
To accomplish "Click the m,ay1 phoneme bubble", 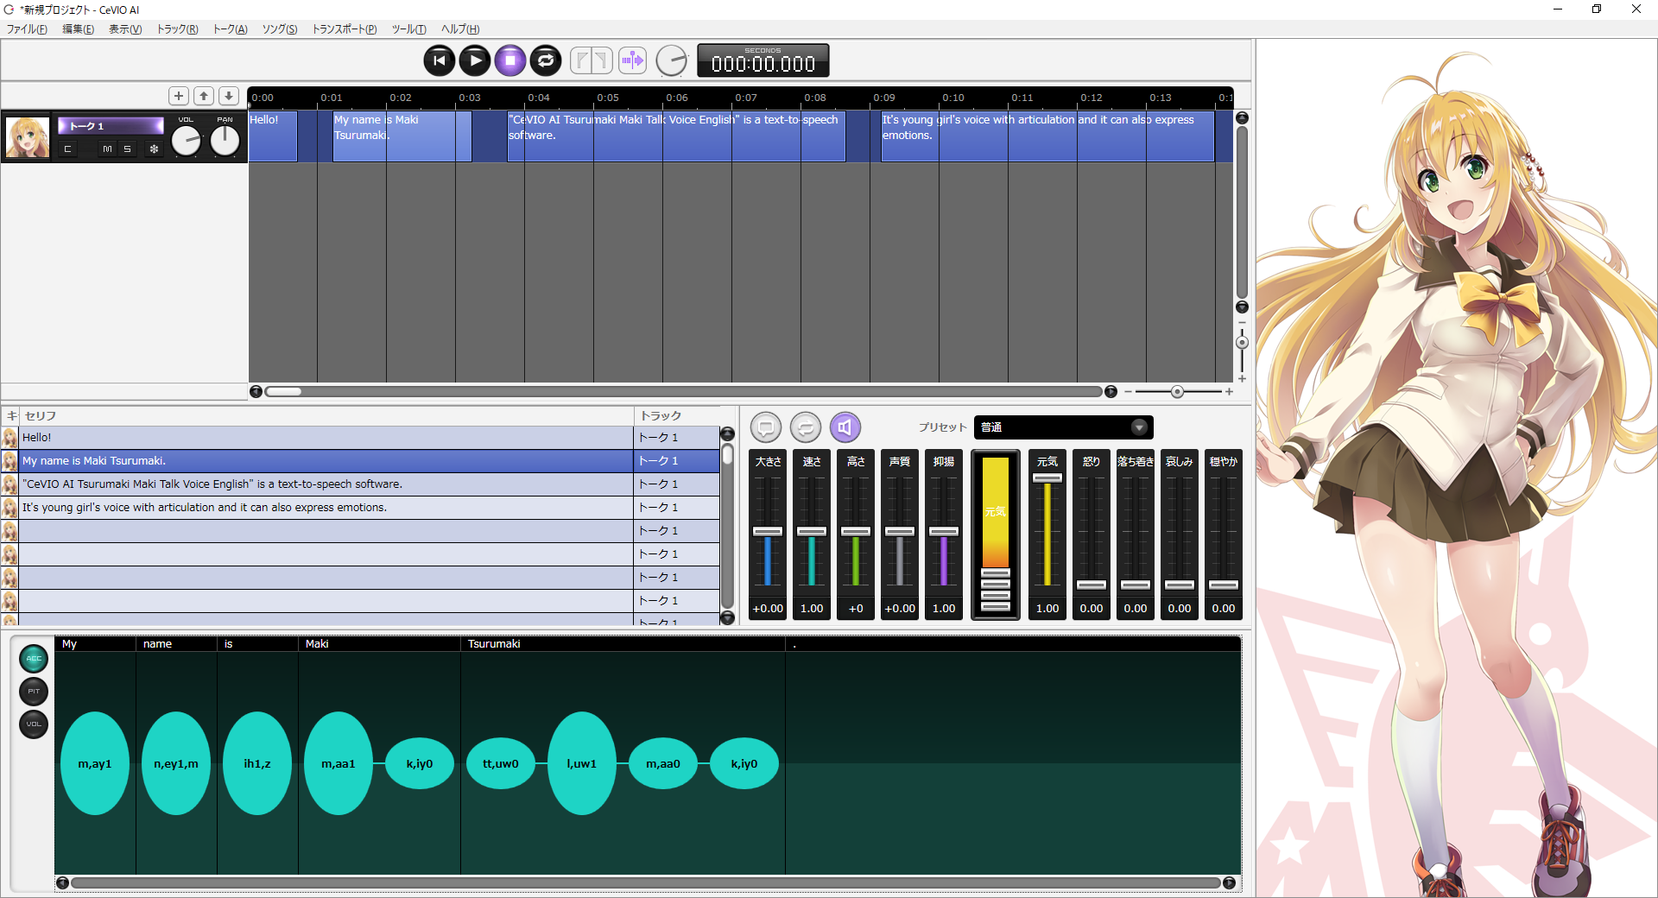I will (x=95, y=763).
